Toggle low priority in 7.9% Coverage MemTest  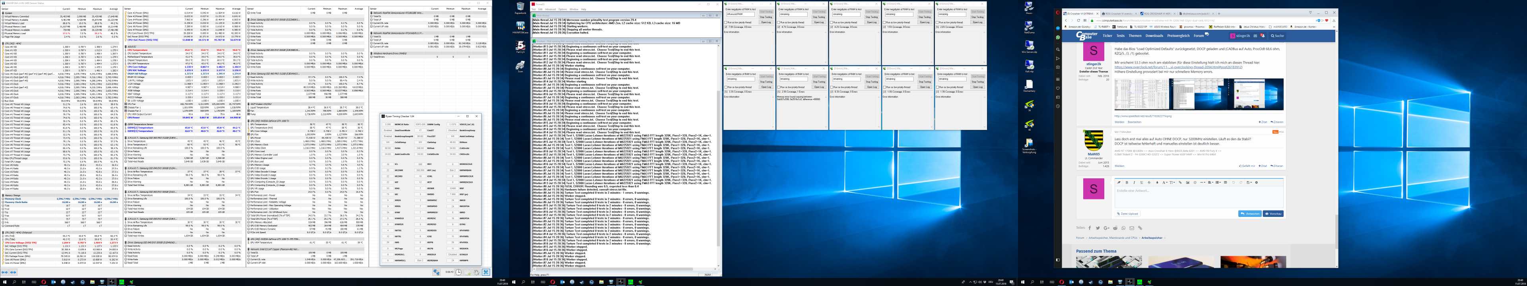click(x=726, y=23)
